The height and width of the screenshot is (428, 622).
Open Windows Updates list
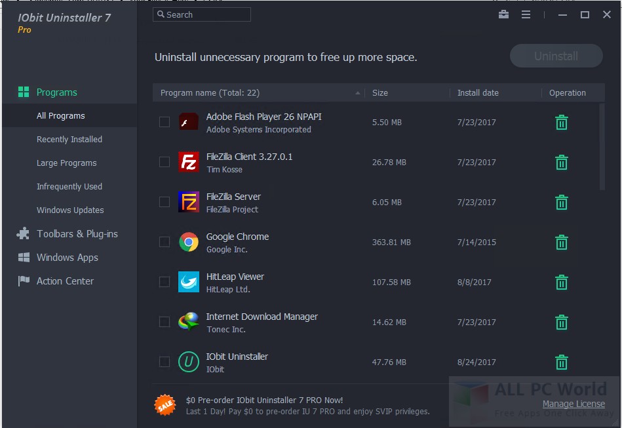point(70,210)
